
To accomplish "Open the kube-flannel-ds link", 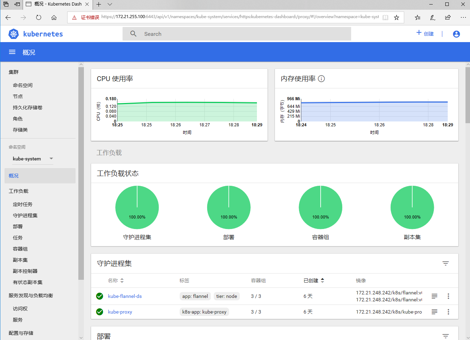I will (125, 296).
